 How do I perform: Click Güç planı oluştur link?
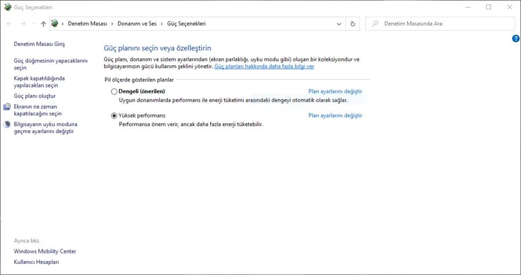point(35,96)
